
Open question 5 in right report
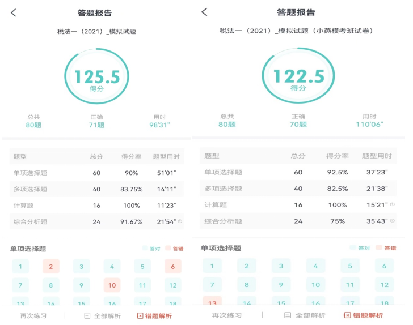coord(350,266)
